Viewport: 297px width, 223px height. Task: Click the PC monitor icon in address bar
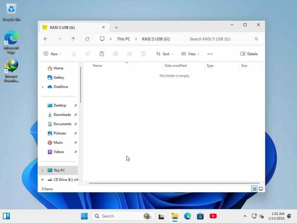click(x=102, y=39)
